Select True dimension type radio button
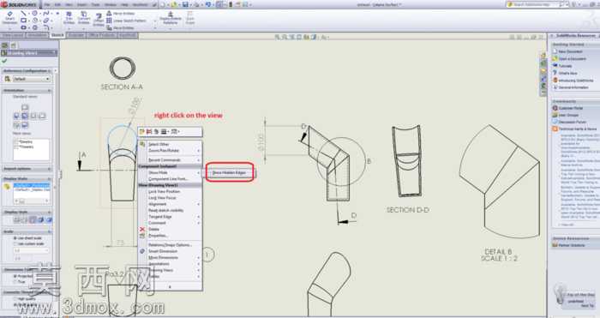Image resolution: width=600 pixels, height=318 pixels. coord(15,282)
